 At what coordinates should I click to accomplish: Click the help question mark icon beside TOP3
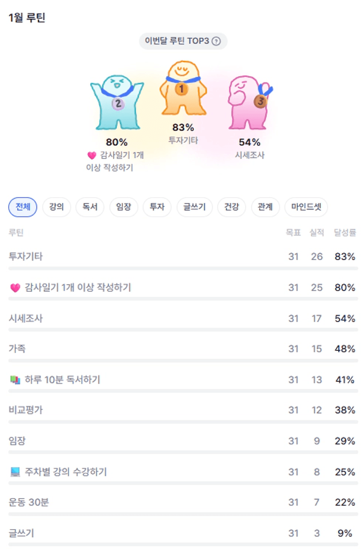[216, 41]
